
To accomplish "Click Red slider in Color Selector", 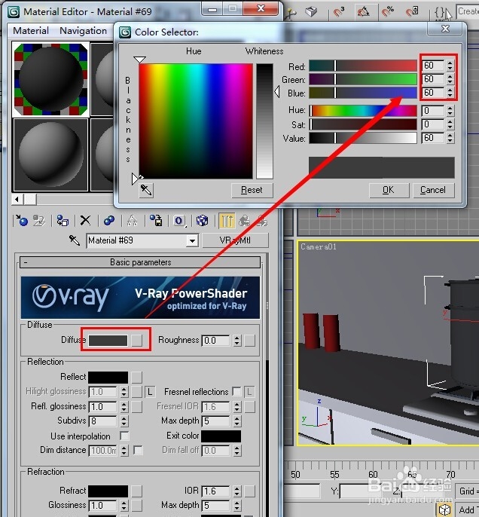I will 363,66.
